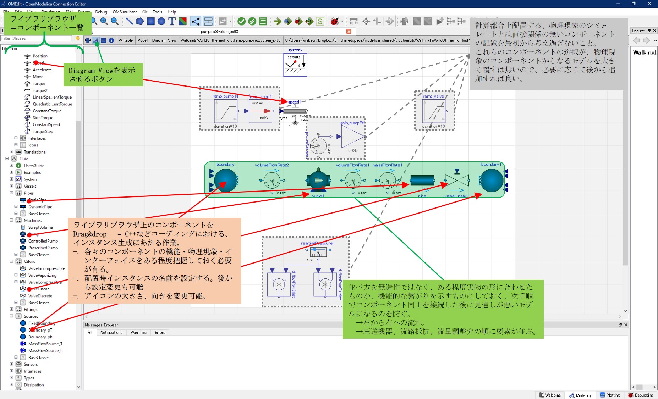This screenshot has width=658, height=399.
Task: Click the red ladybug debug configurations icon
Action: pos(334,21)
